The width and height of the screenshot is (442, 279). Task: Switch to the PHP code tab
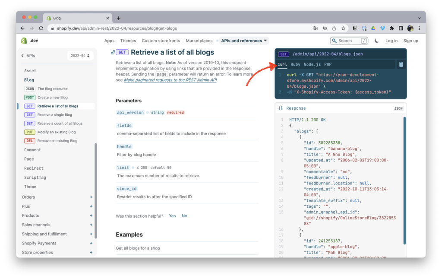(x=328, y=64)
